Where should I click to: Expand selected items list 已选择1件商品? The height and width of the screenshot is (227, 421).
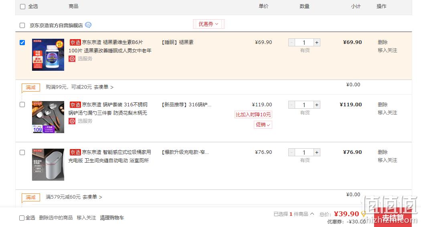click(x=294, y=214)
